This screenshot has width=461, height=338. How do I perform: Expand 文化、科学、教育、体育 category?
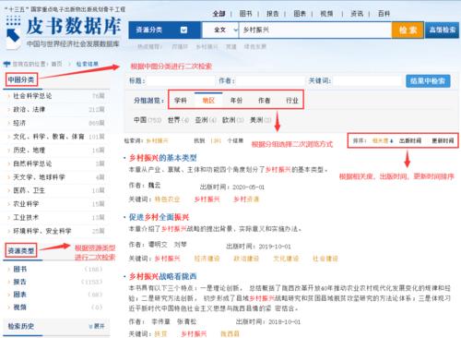click(x=49, y=137)
